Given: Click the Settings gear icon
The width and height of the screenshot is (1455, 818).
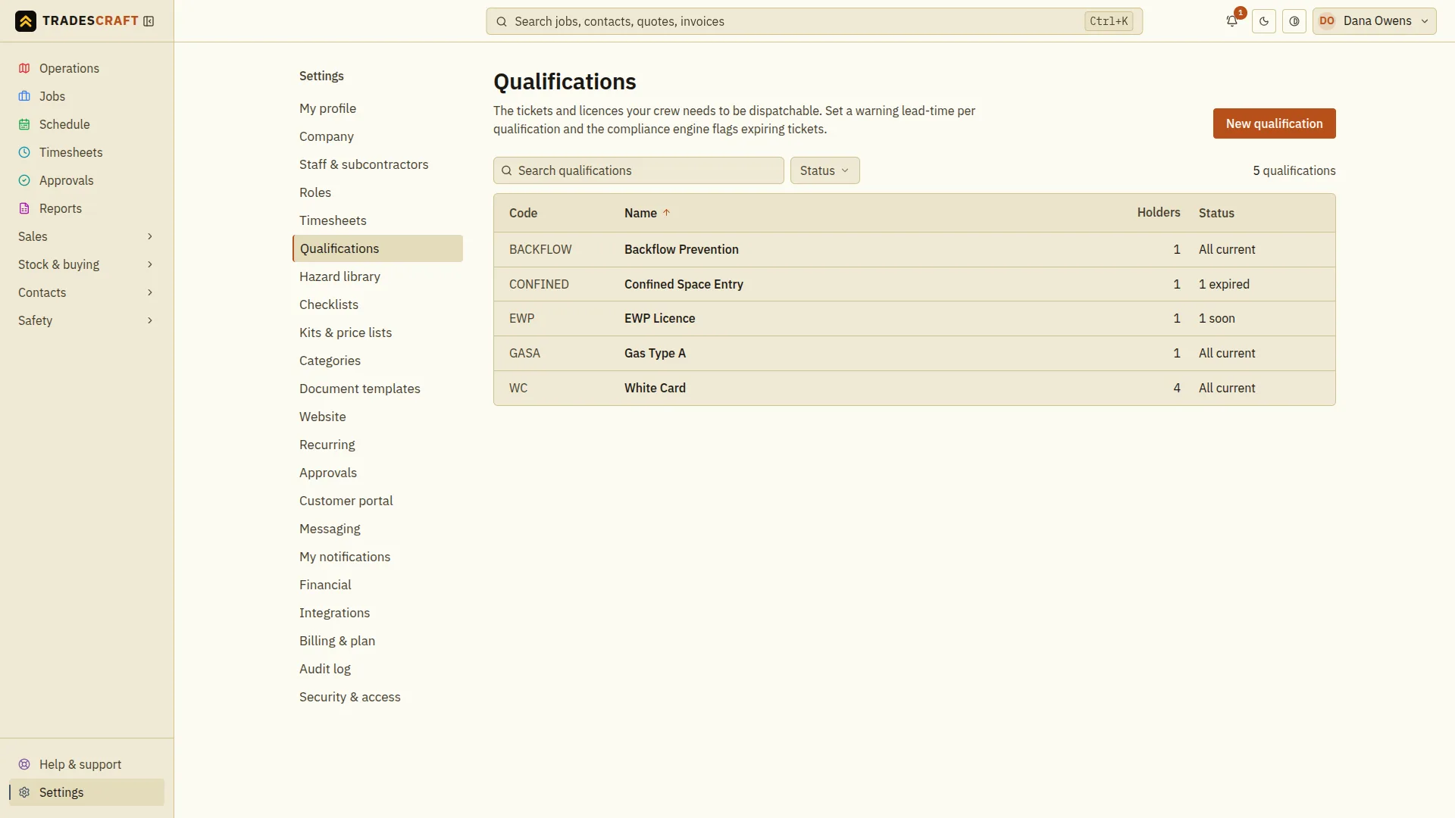Looking at the screenshot, I should pyautogui.click(x=24, y=792).
